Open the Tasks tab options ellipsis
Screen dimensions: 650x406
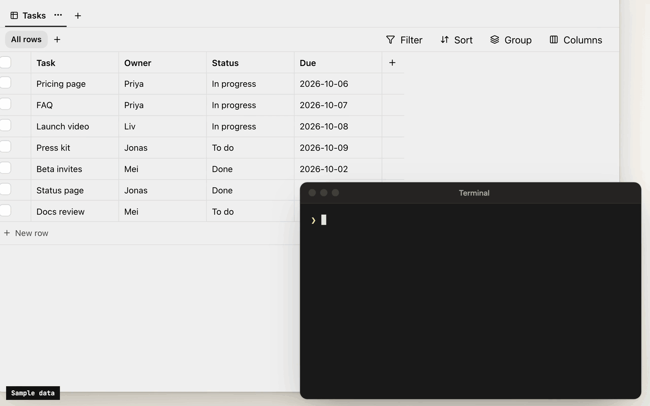[58, 15]
